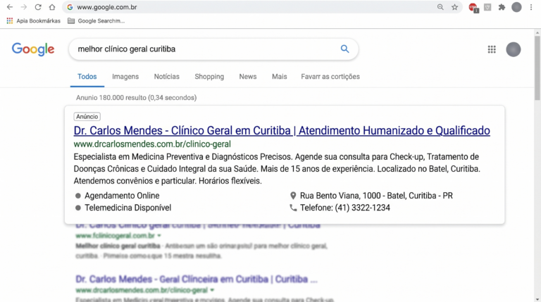
Task: Open the red ad-blocker extension icon
Action: click(x=473, y=8)
